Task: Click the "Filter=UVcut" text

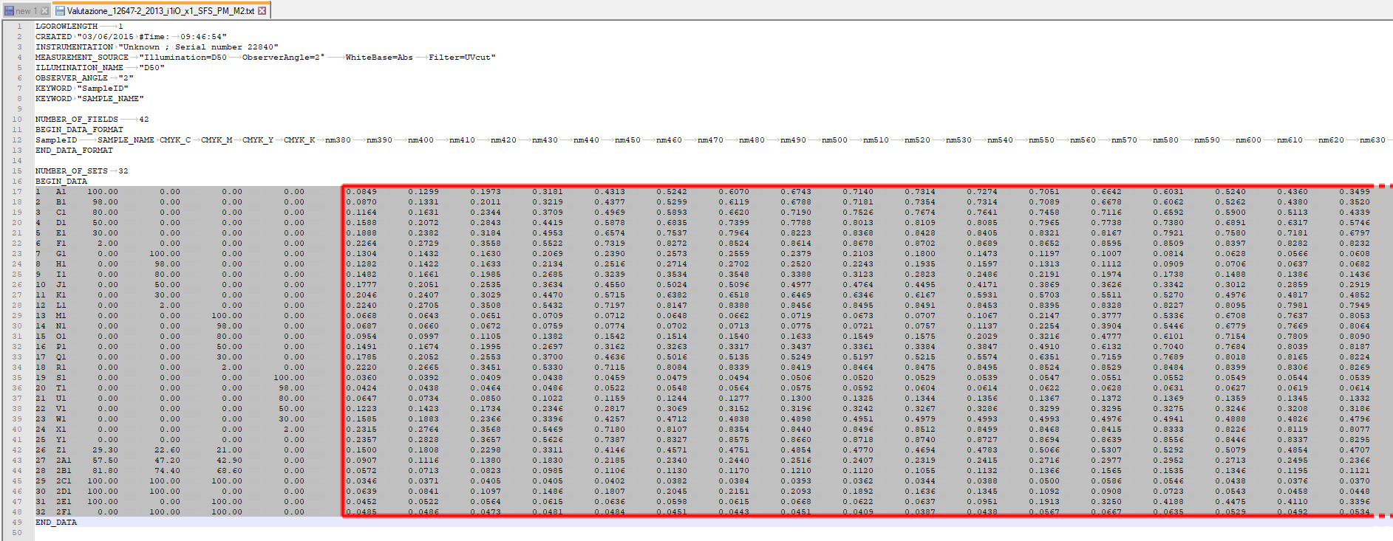Action: click(460, 58)
